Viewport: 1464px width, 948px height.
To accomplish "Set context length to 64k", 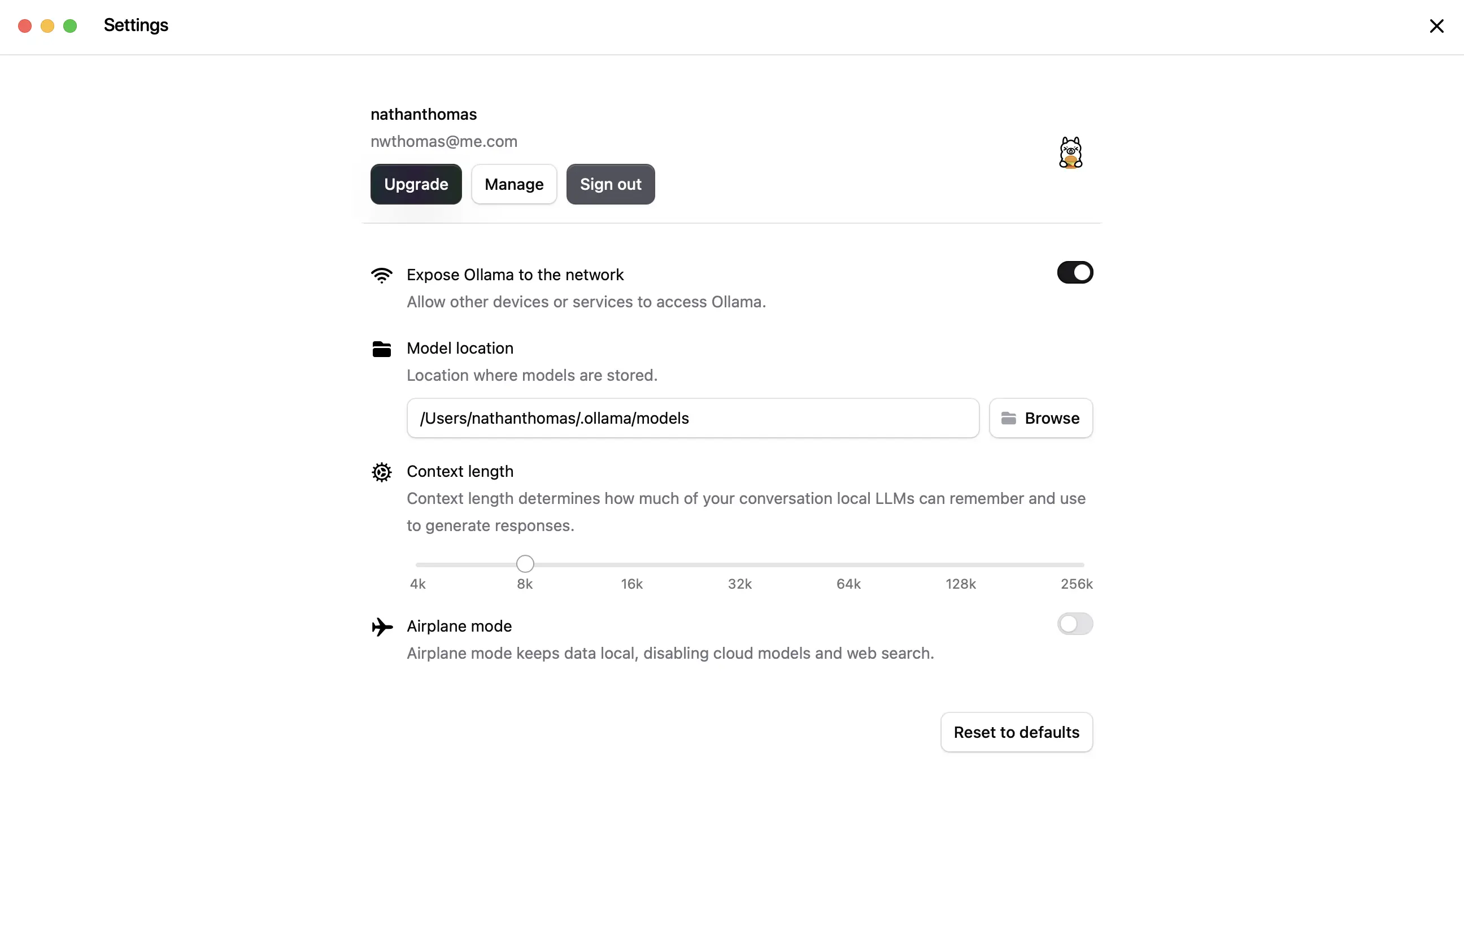I will point(848,564).
